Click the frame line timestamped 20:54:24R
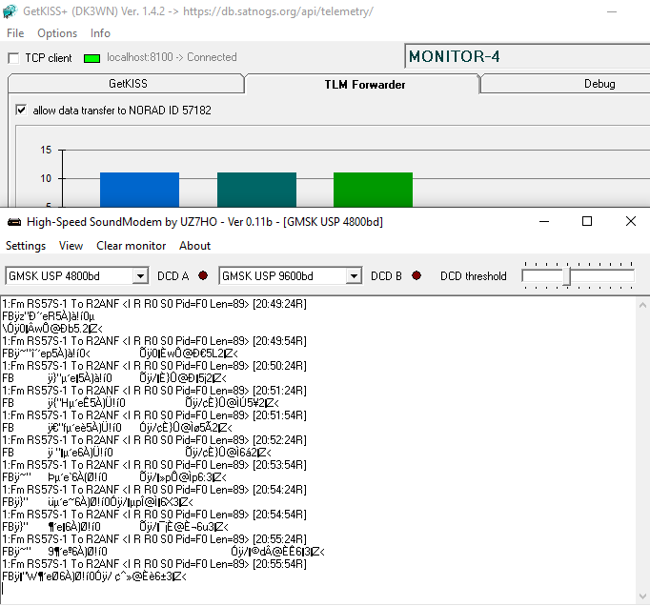Image resolution: width=650 pixels, height=606 pixels. pyautogui.click(x=154, y=490)
